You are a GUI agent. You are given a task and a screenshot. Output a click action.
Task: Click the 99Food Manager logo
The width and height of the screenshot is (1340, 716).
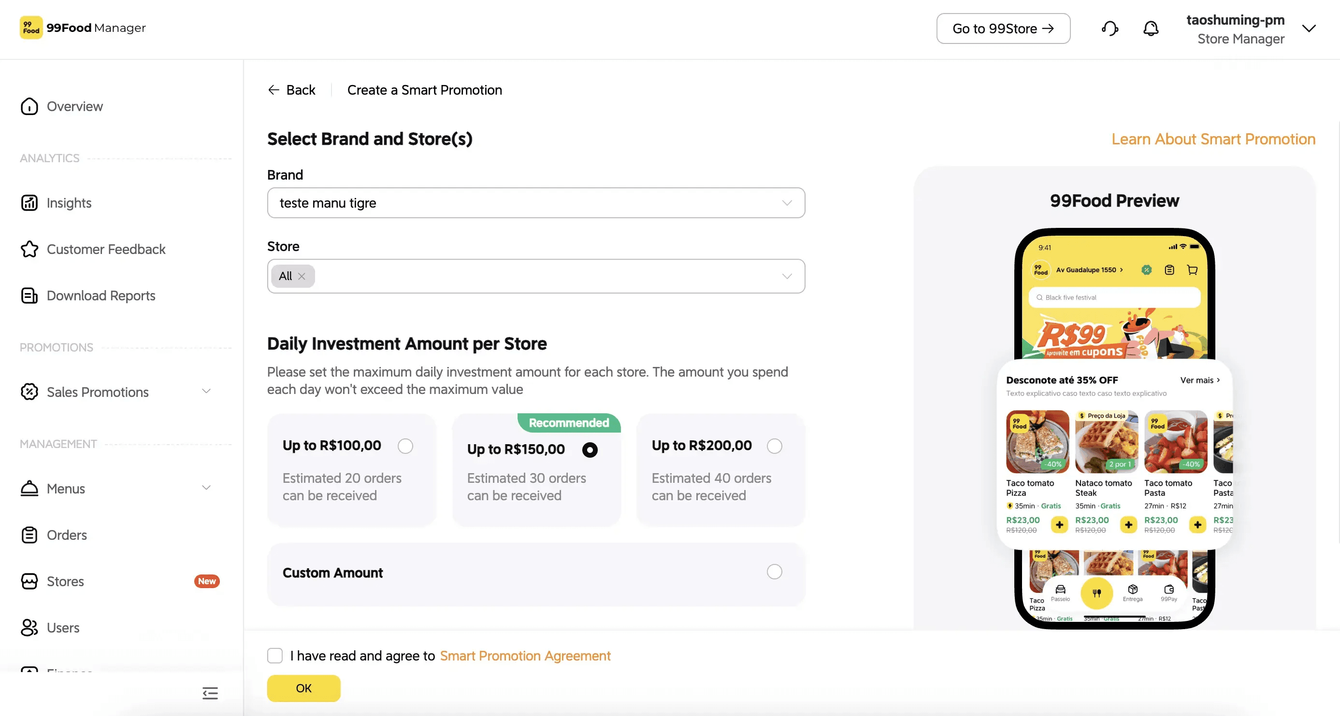(x=83, y=28)
